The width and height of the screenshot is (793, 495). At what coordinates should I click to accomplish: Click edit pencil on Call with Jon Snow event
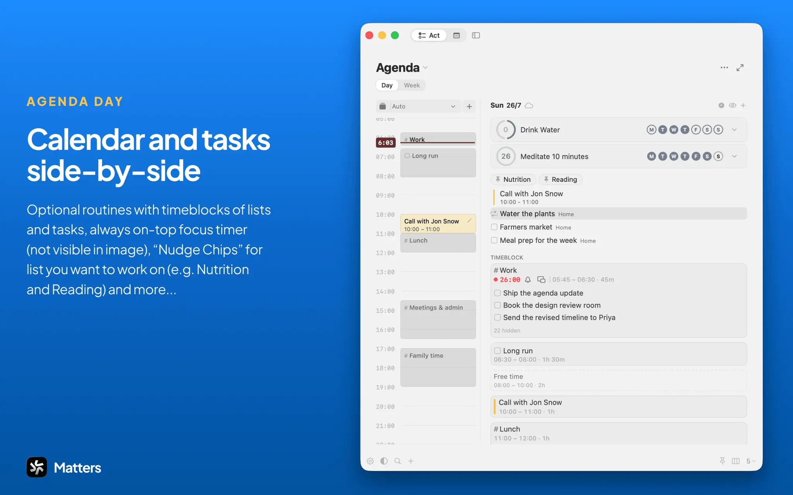(x=469, y=221)
